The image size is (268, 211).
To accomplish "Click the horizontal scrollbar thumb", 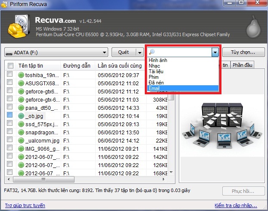I will tap(44, 179).
